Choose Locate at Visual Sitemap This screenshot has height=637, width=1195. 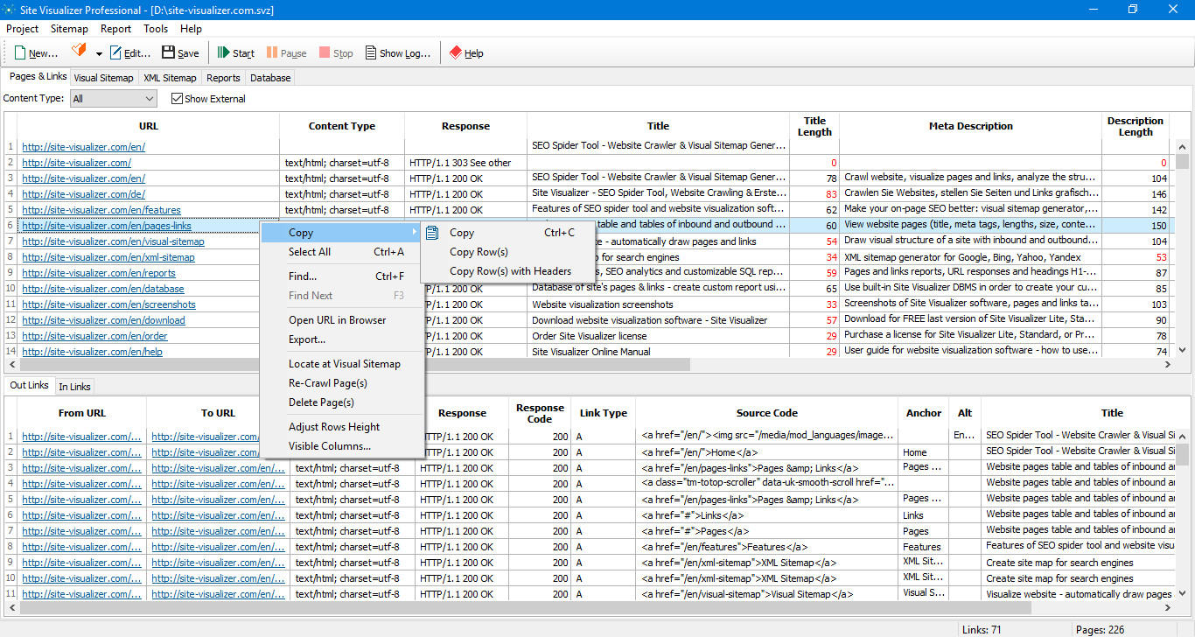click(342, 364)
